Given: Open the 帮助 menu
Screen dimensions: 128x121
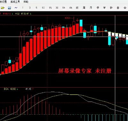Looking at the screenshot, I should click(x=26, y=2).
